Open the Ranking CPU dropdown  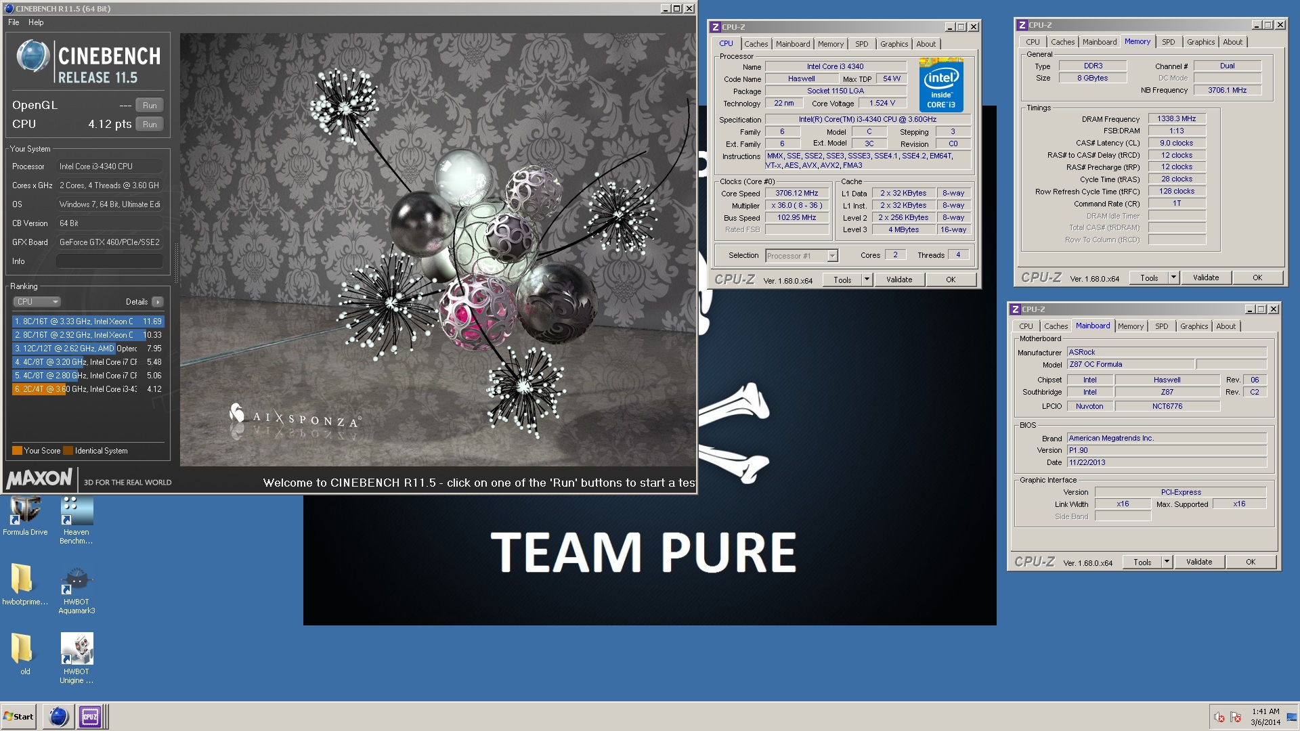(37, 302)
